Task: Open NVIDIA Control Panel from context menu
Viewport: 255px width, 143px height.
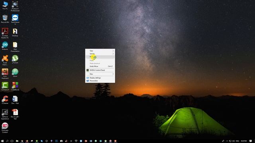Action: click(100, 70)
